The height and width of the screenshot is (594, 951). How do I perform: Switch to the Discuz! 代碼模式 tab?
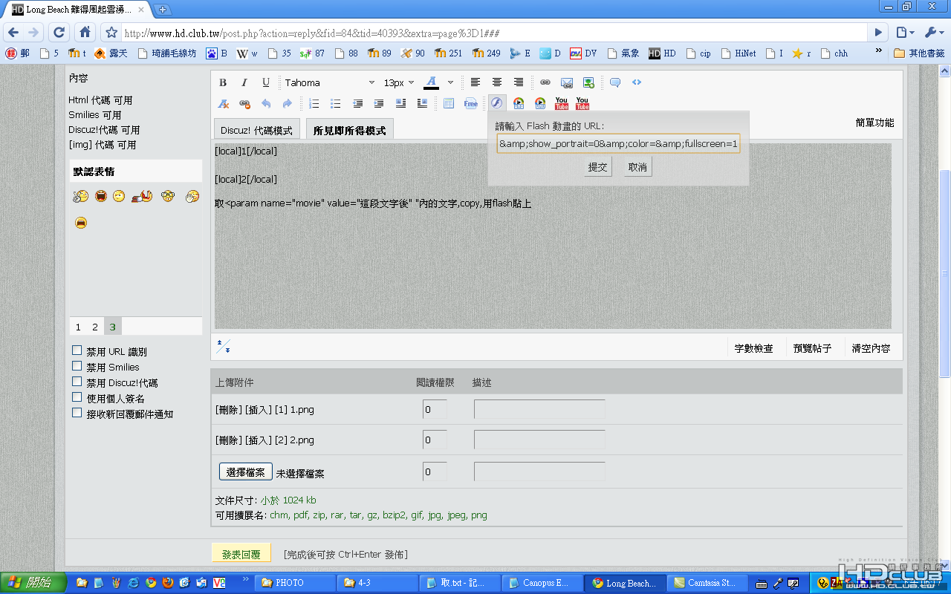pyautogui.click(x=256, y=130)
